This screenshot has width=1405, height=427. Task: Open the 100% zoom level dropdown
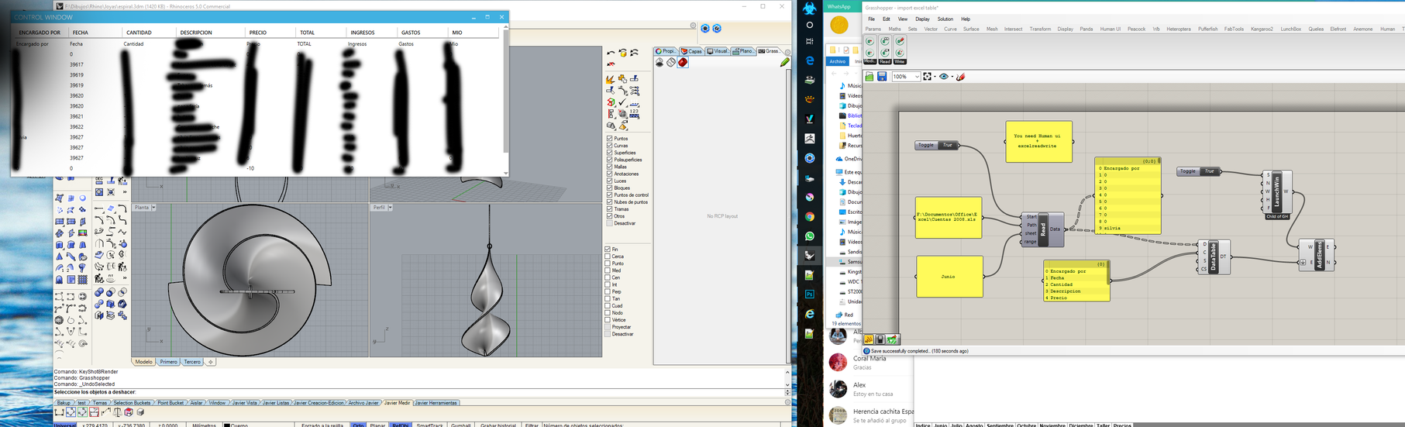pos(917,77)
